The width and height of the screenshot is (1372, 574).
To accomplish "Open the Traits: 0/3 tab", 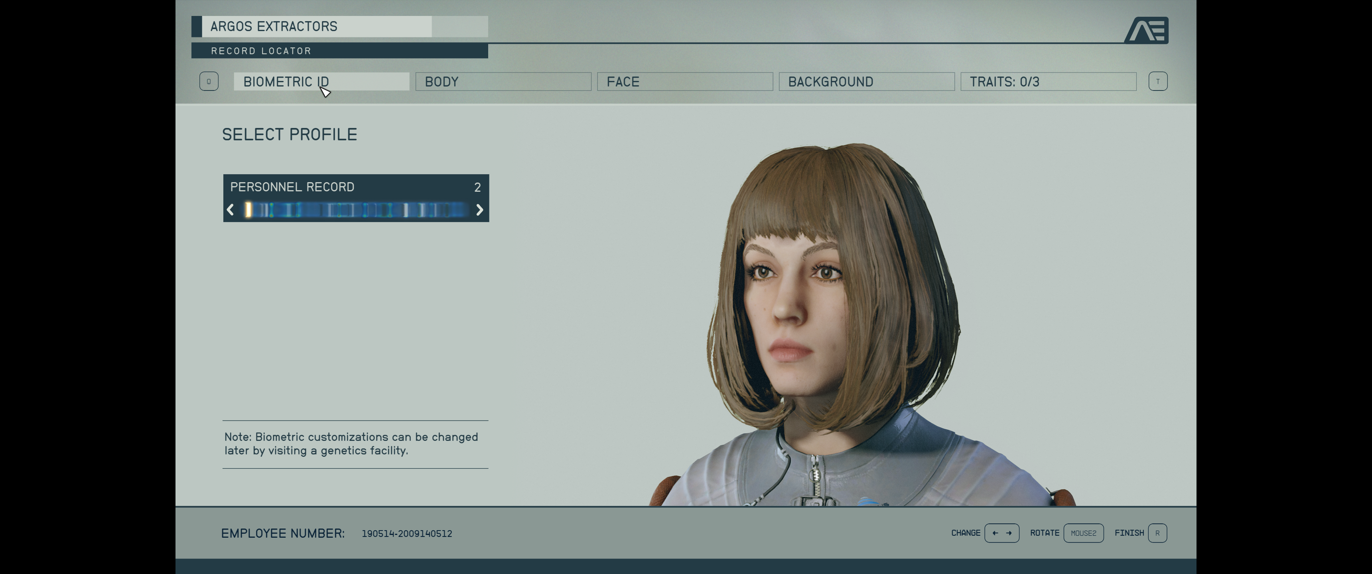I will point(1048,81).
